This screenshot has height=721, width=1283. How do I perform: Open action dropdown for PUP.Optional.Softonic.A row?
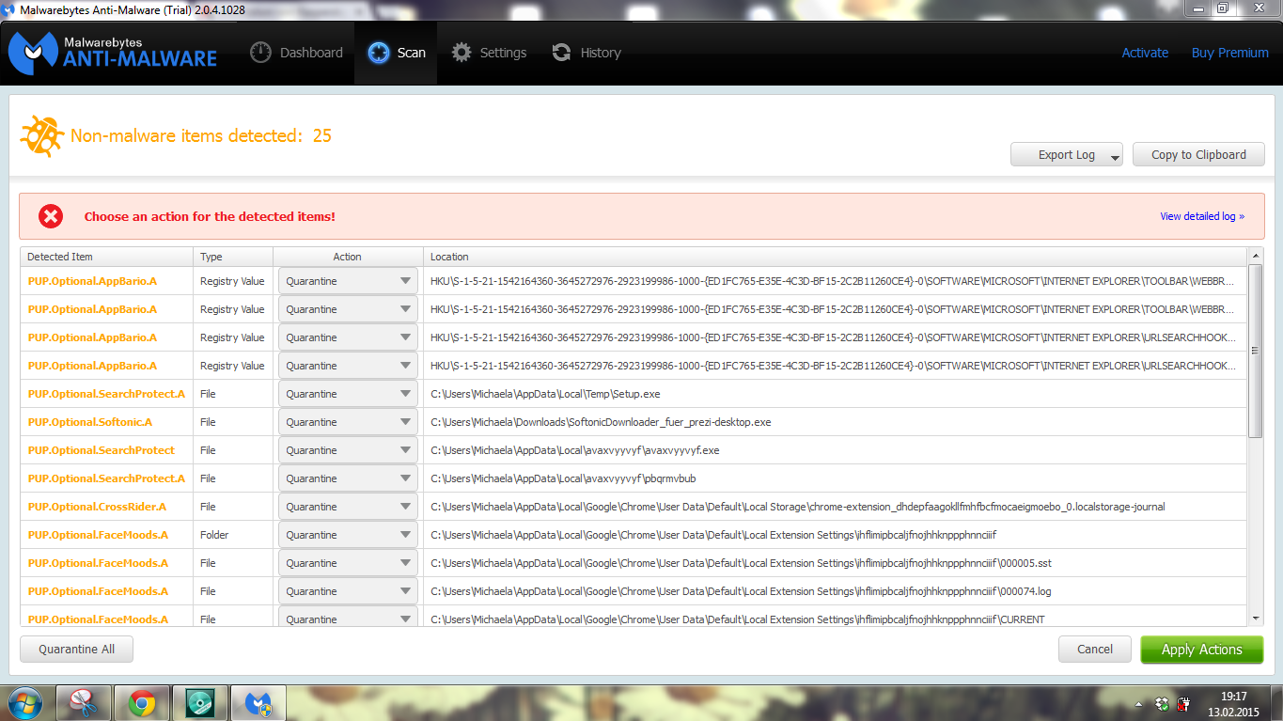pos(348,422)
